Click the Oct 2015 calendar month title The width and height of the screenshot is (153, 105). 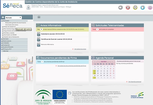click(x=104, y=61)
